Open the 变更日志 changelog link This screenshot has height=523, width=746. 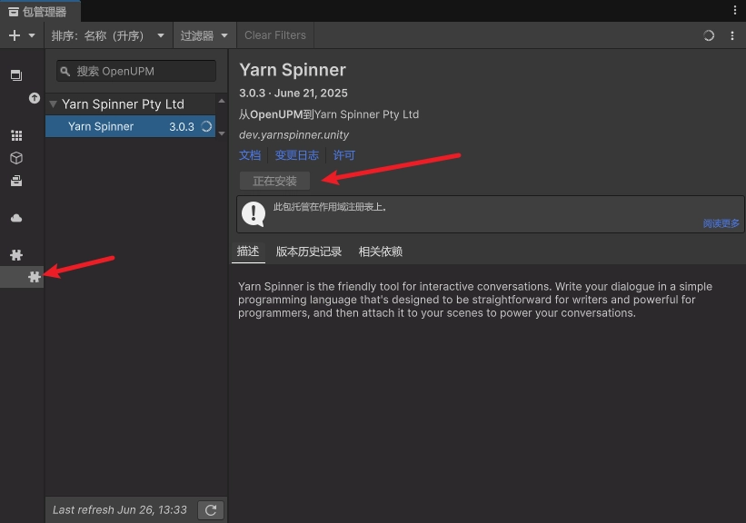[297, 155]
